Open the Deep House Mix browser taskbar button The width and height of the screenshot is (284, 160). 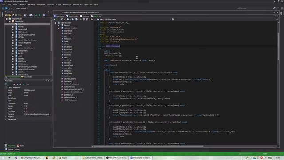31,158
